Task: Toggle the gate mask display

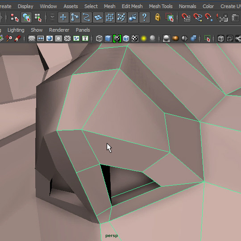Action: click(x=58, y=38)
